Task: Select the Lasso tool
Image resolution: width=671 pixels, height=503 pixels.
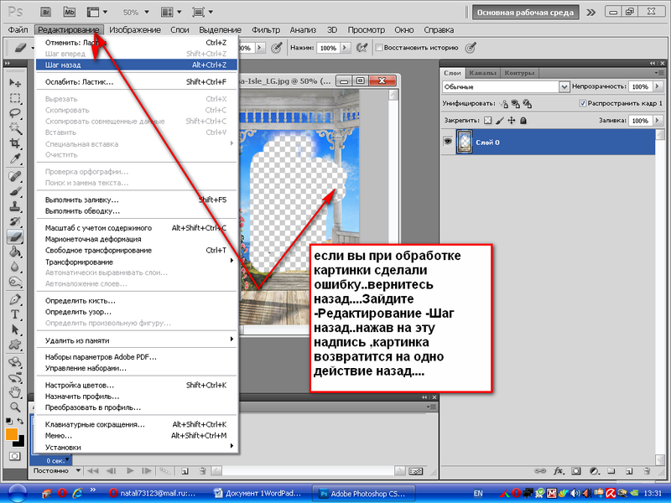Action: tap(15, 113)
